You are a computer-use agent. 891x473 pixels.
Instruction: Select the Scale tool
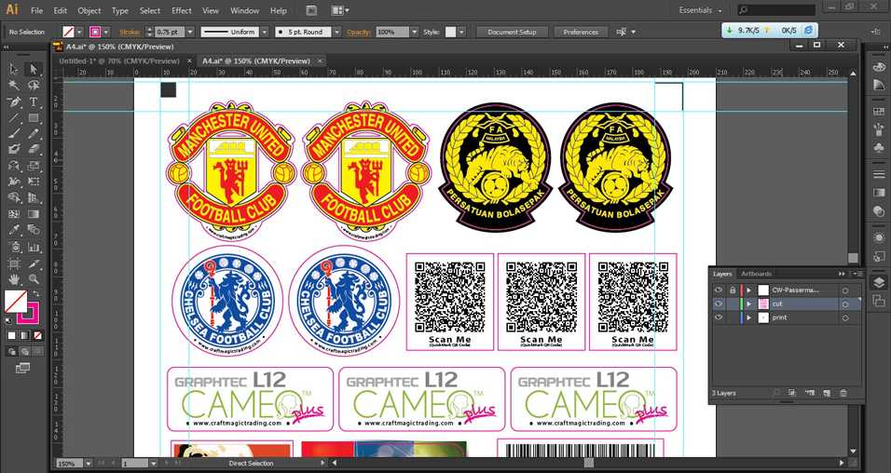point(34,167)
